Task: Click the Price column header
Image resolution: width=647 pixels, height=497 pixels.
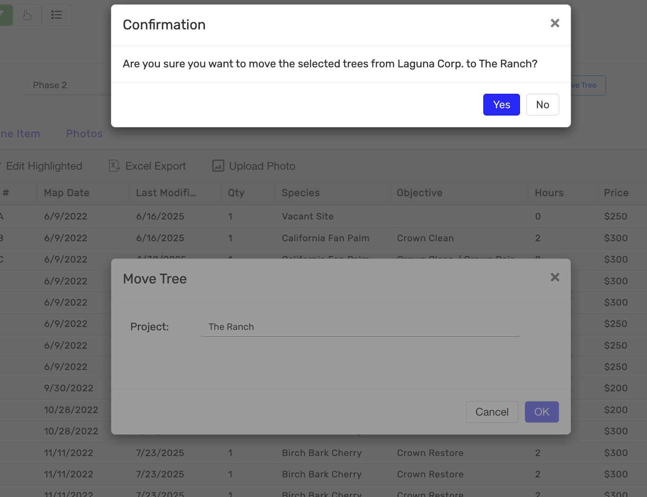Action: click(x=616, y=193)
